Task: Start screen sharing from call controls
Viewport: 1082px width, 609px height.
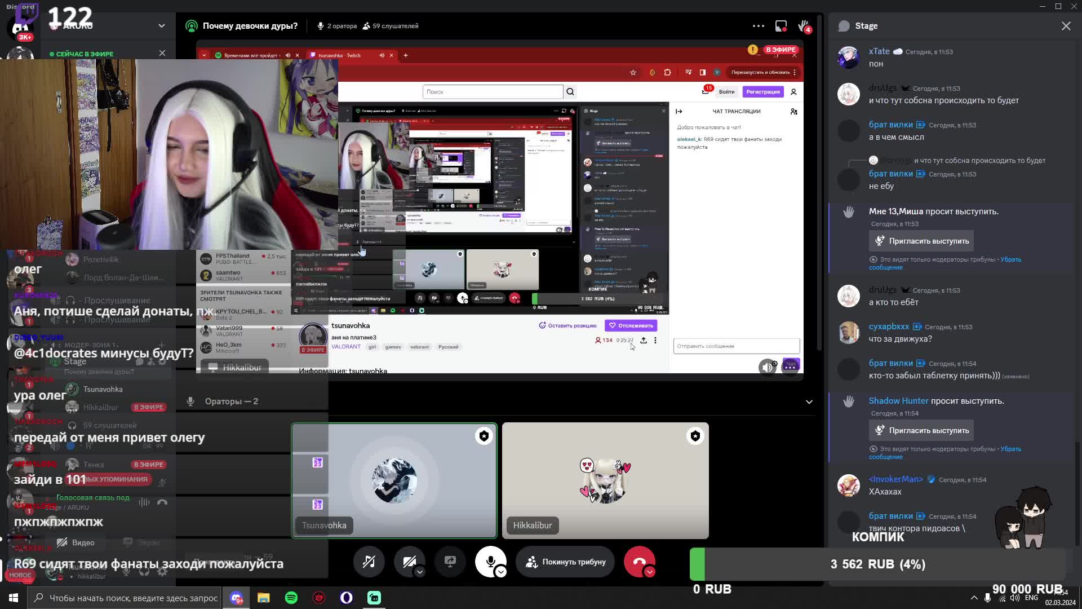Action: (450, 562)
